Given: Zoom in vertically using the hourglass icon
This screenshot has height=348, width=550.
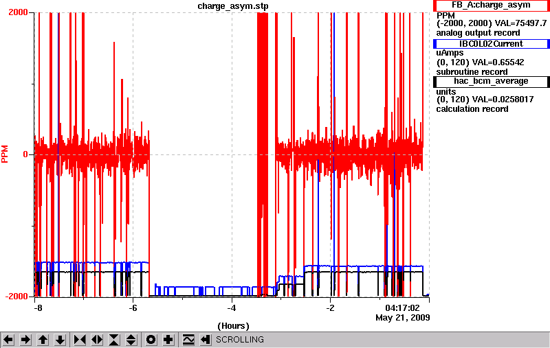Looking at the screenshot, I should point(114,340).
